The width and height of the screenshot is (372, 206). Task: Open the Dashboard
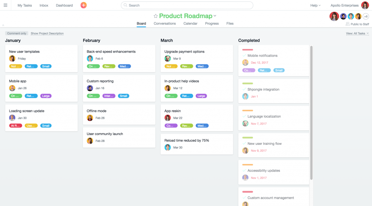pyautogui.click(x=64, y=5)
